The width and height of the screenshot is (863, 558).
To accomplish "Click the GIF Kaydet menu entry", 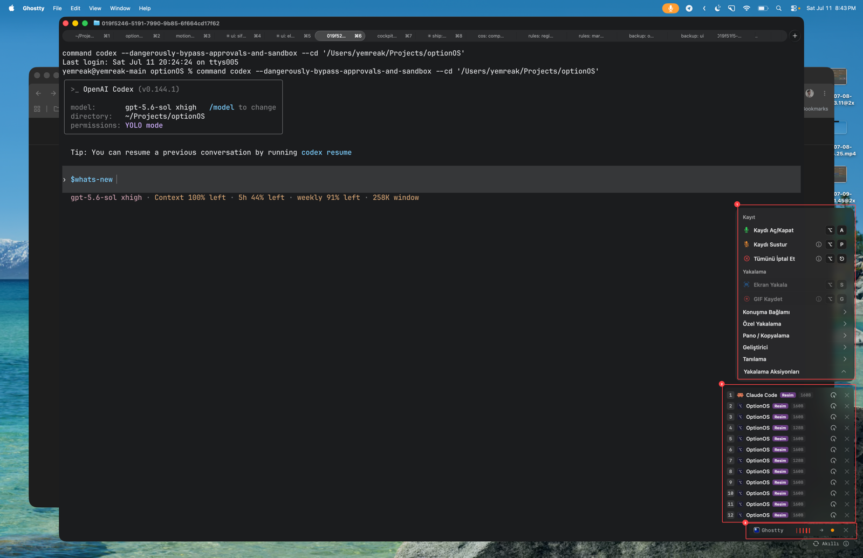I will click(796, 299).
